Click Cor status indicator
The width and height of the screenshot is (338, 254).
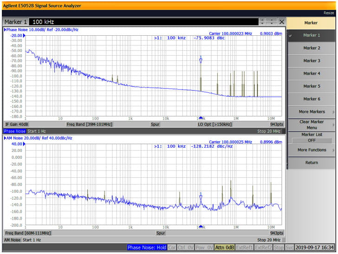click(x=172, y=247)
